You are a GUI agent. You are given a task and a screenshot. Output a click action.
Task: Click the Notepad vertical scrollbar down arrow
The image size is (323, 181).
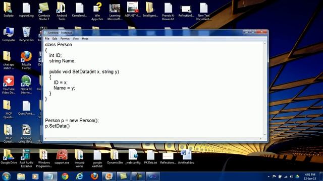click(265, 135)
